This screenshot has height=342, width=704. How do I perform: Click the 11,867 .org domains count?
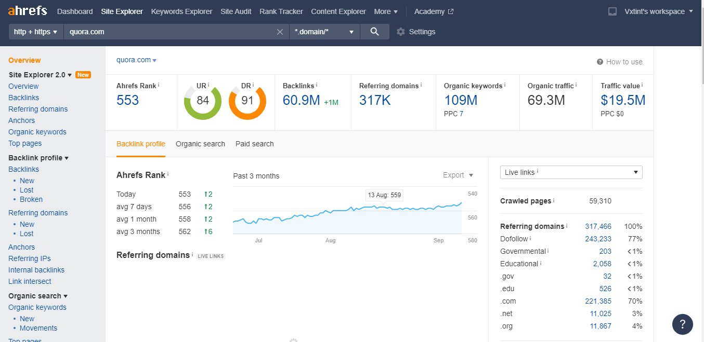pyautogui.click(x=601, y=326)
